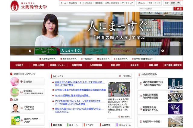Click トピックス 一覧を見る link

(x=125, y=76)
